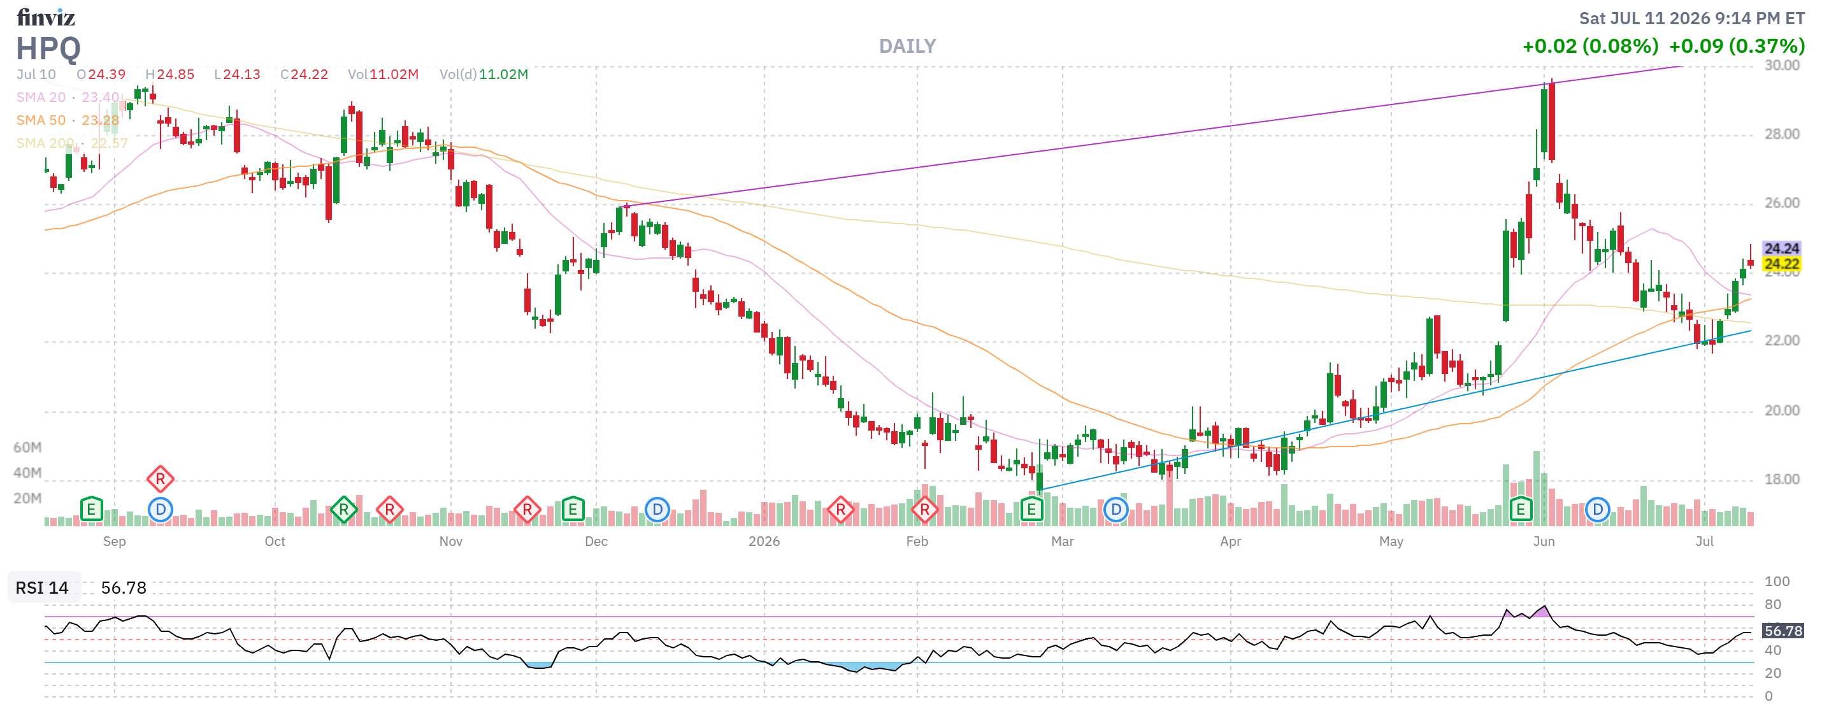Select the SMA 50 legend entry
The width and height of the screenshot is (1822, 716).
pyautogui.click(x=68, y=120)
